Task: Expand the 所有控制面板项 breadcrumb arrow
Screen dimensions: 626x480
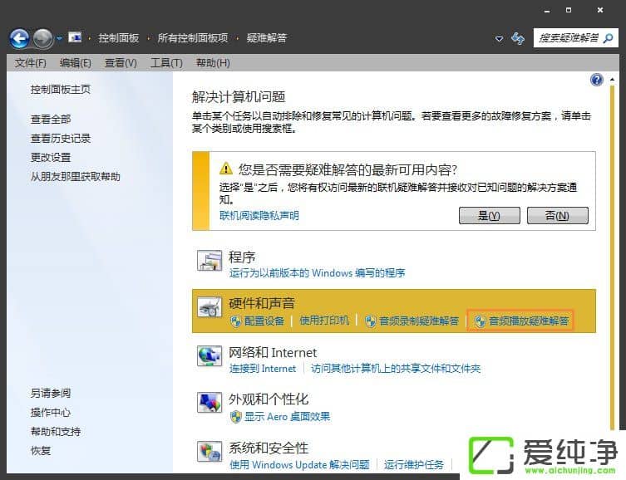Action: [x=240, y=38]
